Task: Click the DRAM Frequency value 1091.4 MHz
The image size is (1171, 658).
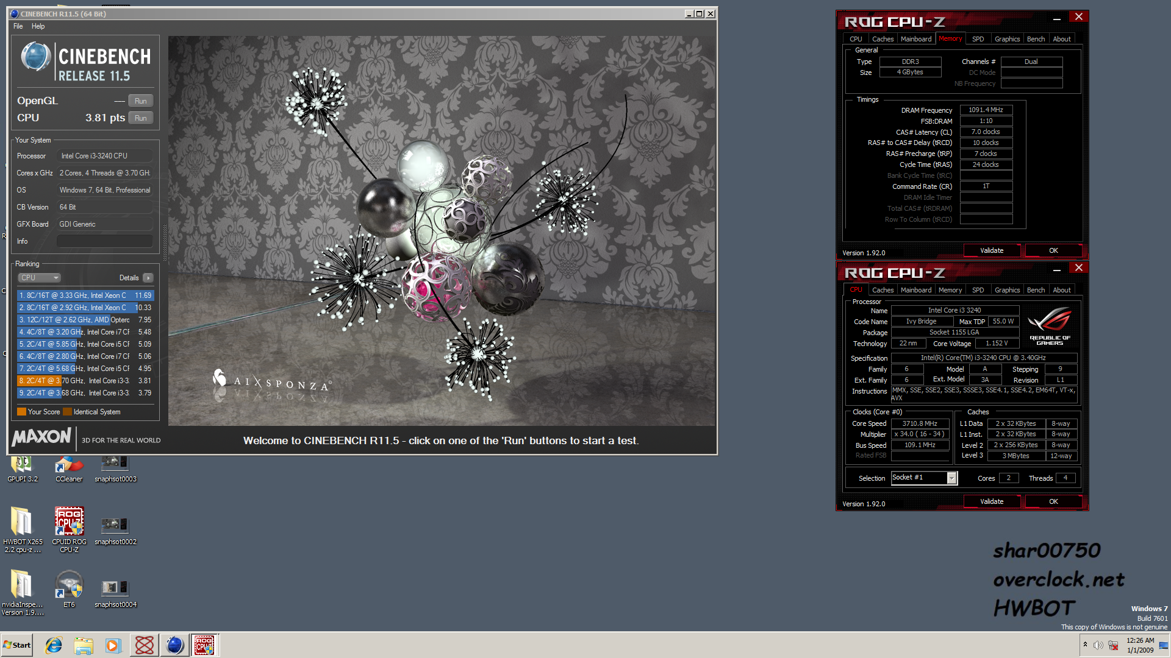Action: (x=986, y=110)
